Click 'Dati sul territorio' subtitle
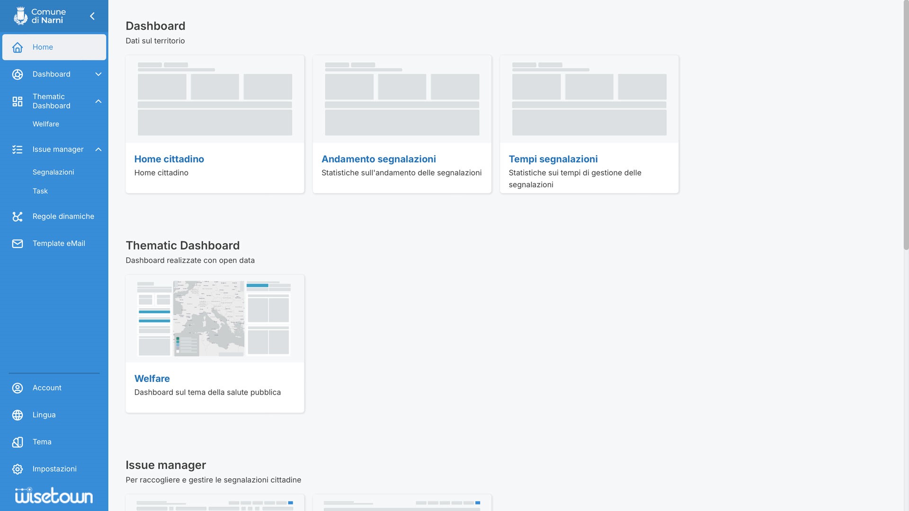 pos(155,41)
